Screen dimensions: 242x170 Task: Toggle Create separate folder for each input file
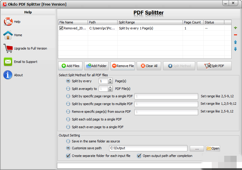tap(68, 156)
